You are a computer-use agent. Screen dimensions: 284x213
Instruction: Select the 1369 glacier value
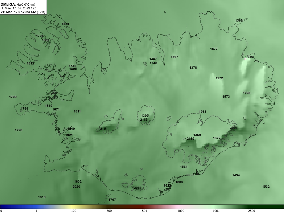(197, 135)
